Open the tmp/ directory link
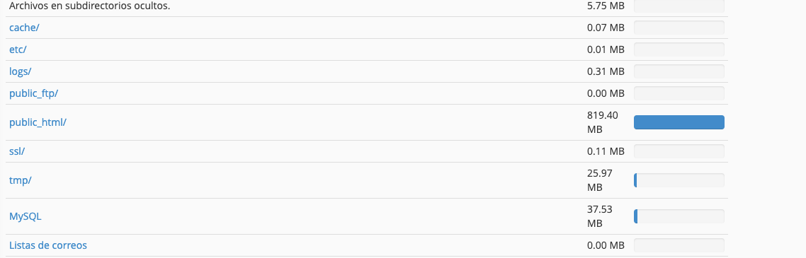The height and width of the screenshot is (258, 806). [21, 180]
